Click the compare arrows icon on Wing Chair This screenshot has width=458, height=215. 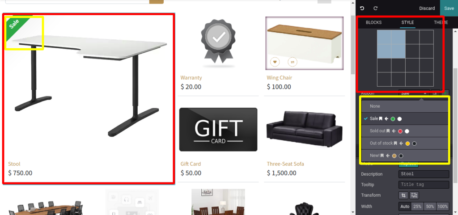click(293, 62)
